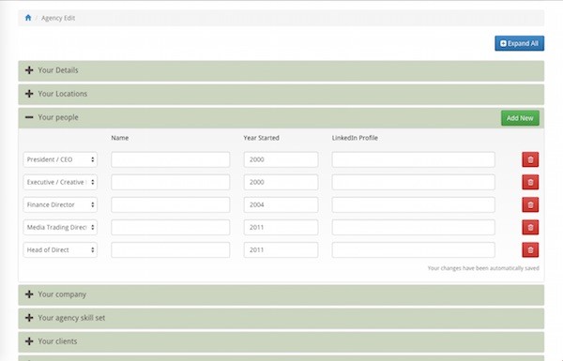Click Year Started field for President / CEO
This screenshot has width=563, height=361.
click(281, 159)
